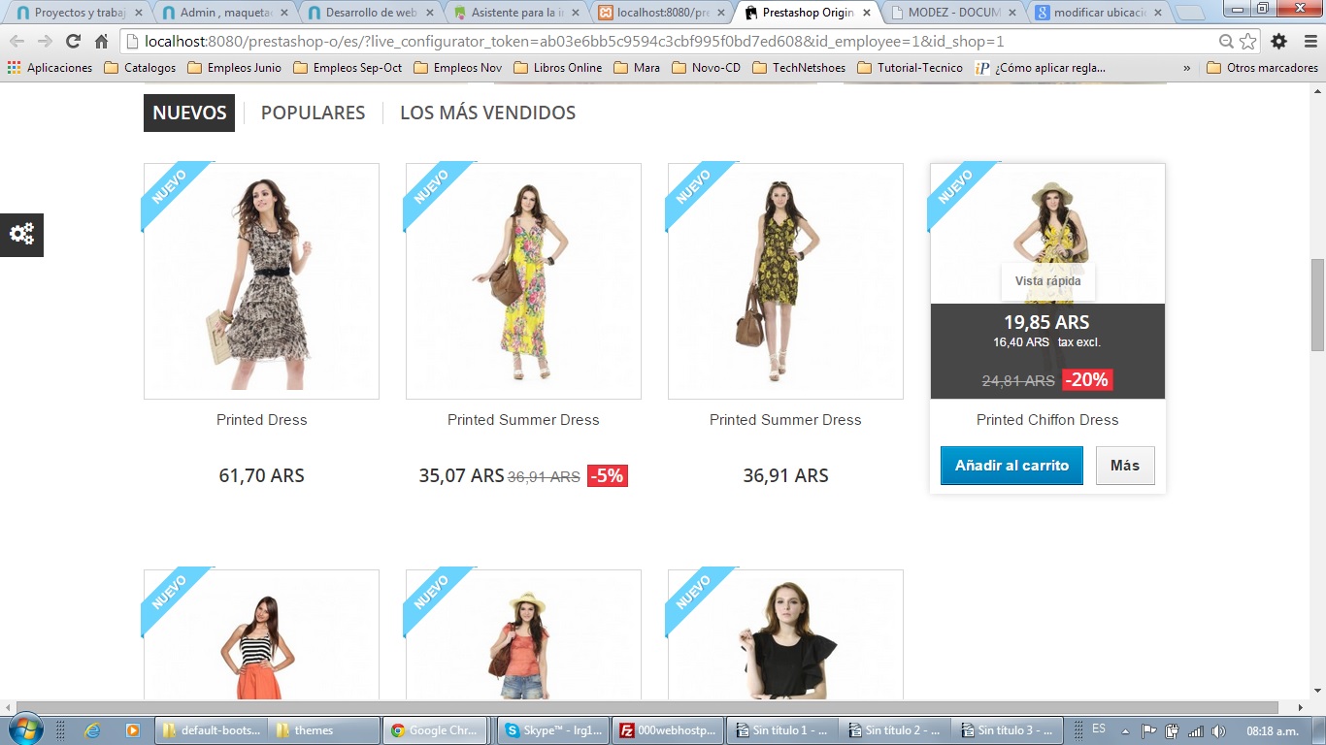This screenshot has height=745, width=1326.
Task: Open the network status tray icon
Action: tap(1195, 730)
